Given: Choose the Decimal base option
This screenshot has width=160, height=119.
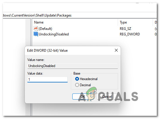Looking at the screenshot, I should (x=77, y=85).
